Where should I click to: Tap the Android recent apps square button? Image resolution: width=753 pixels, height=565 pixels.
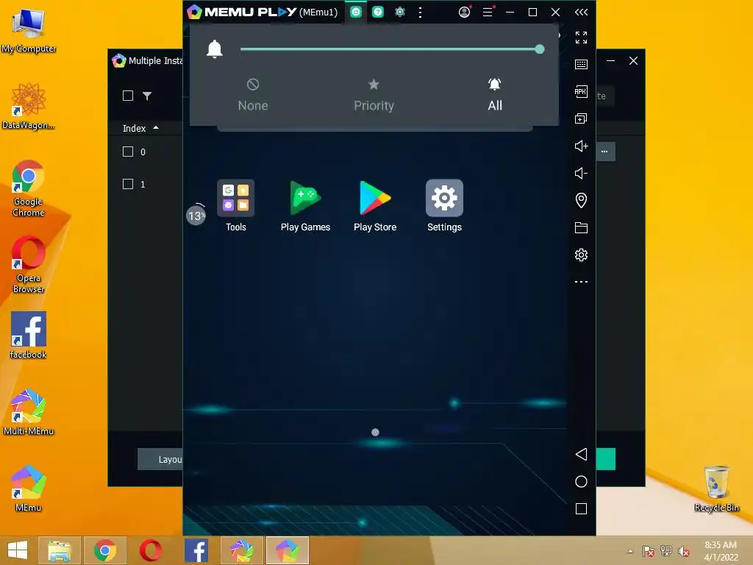coord(581,509)
